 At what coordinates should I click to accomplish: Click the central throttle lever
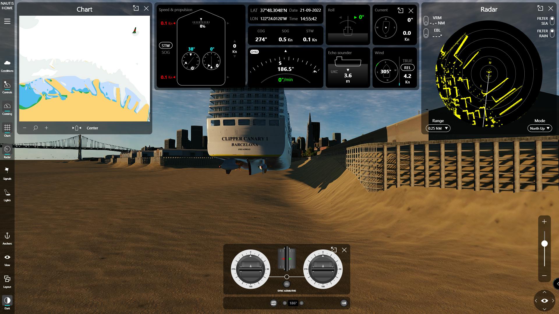287,258
